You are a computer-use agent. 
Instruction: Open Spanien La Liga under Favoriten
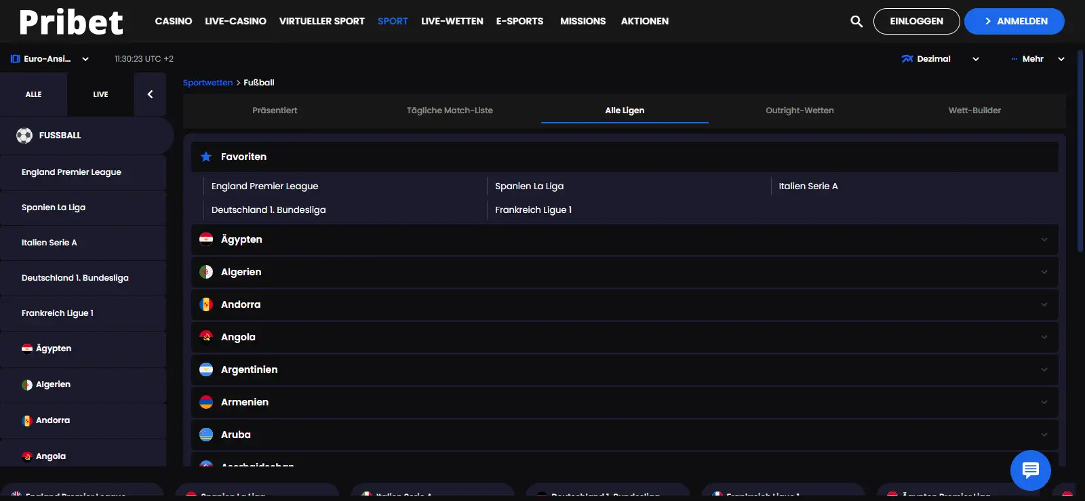(529, 186)
